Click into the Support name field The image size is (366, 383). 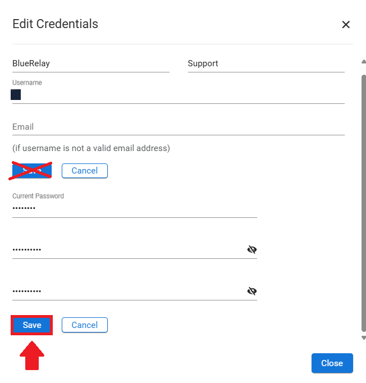(266, 63)
